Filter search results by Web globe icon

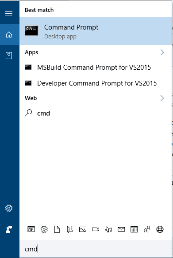[160, 229]
